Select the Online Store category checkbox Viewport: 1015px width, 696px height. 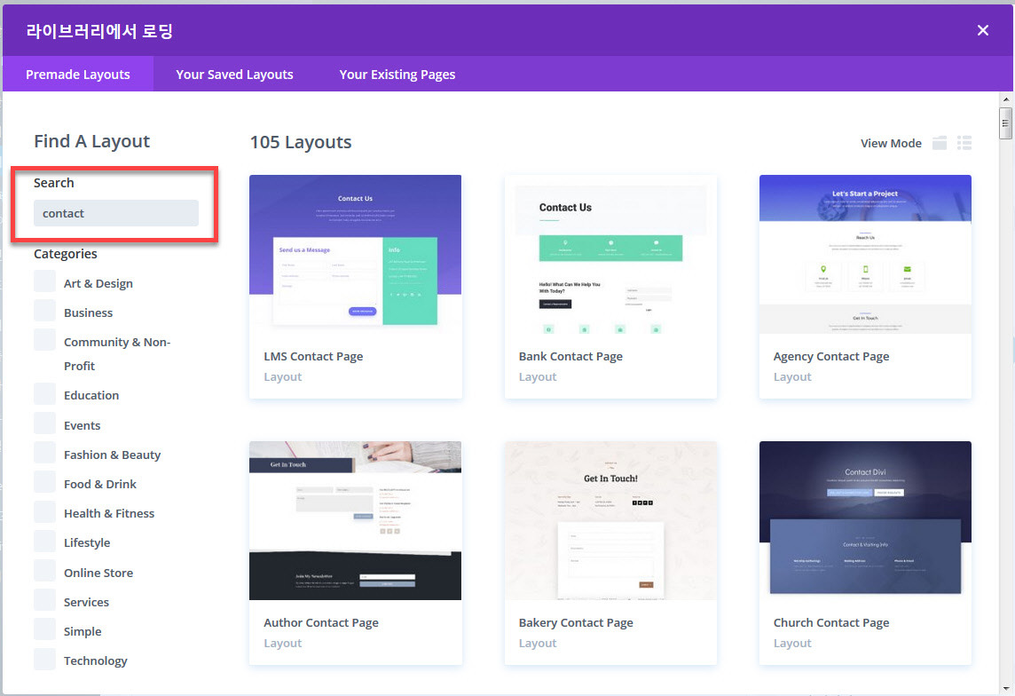click(x=43, y=572)
